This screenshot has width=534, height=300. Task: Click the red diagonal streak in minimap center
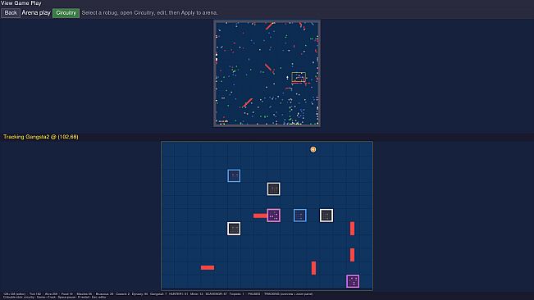[x=268, y=67]
